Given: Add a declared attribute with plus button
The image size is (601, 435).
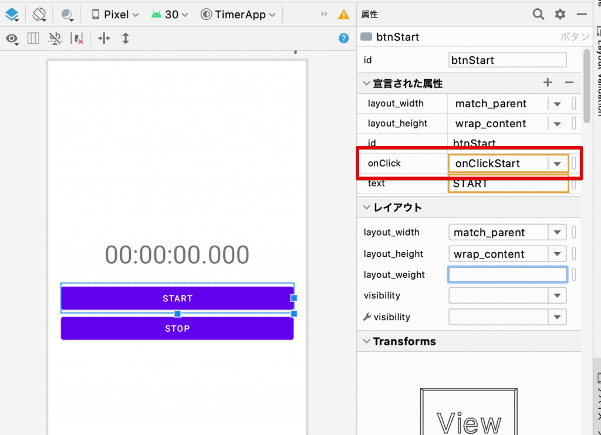Looking at the screenshot, I should point(547,83).
